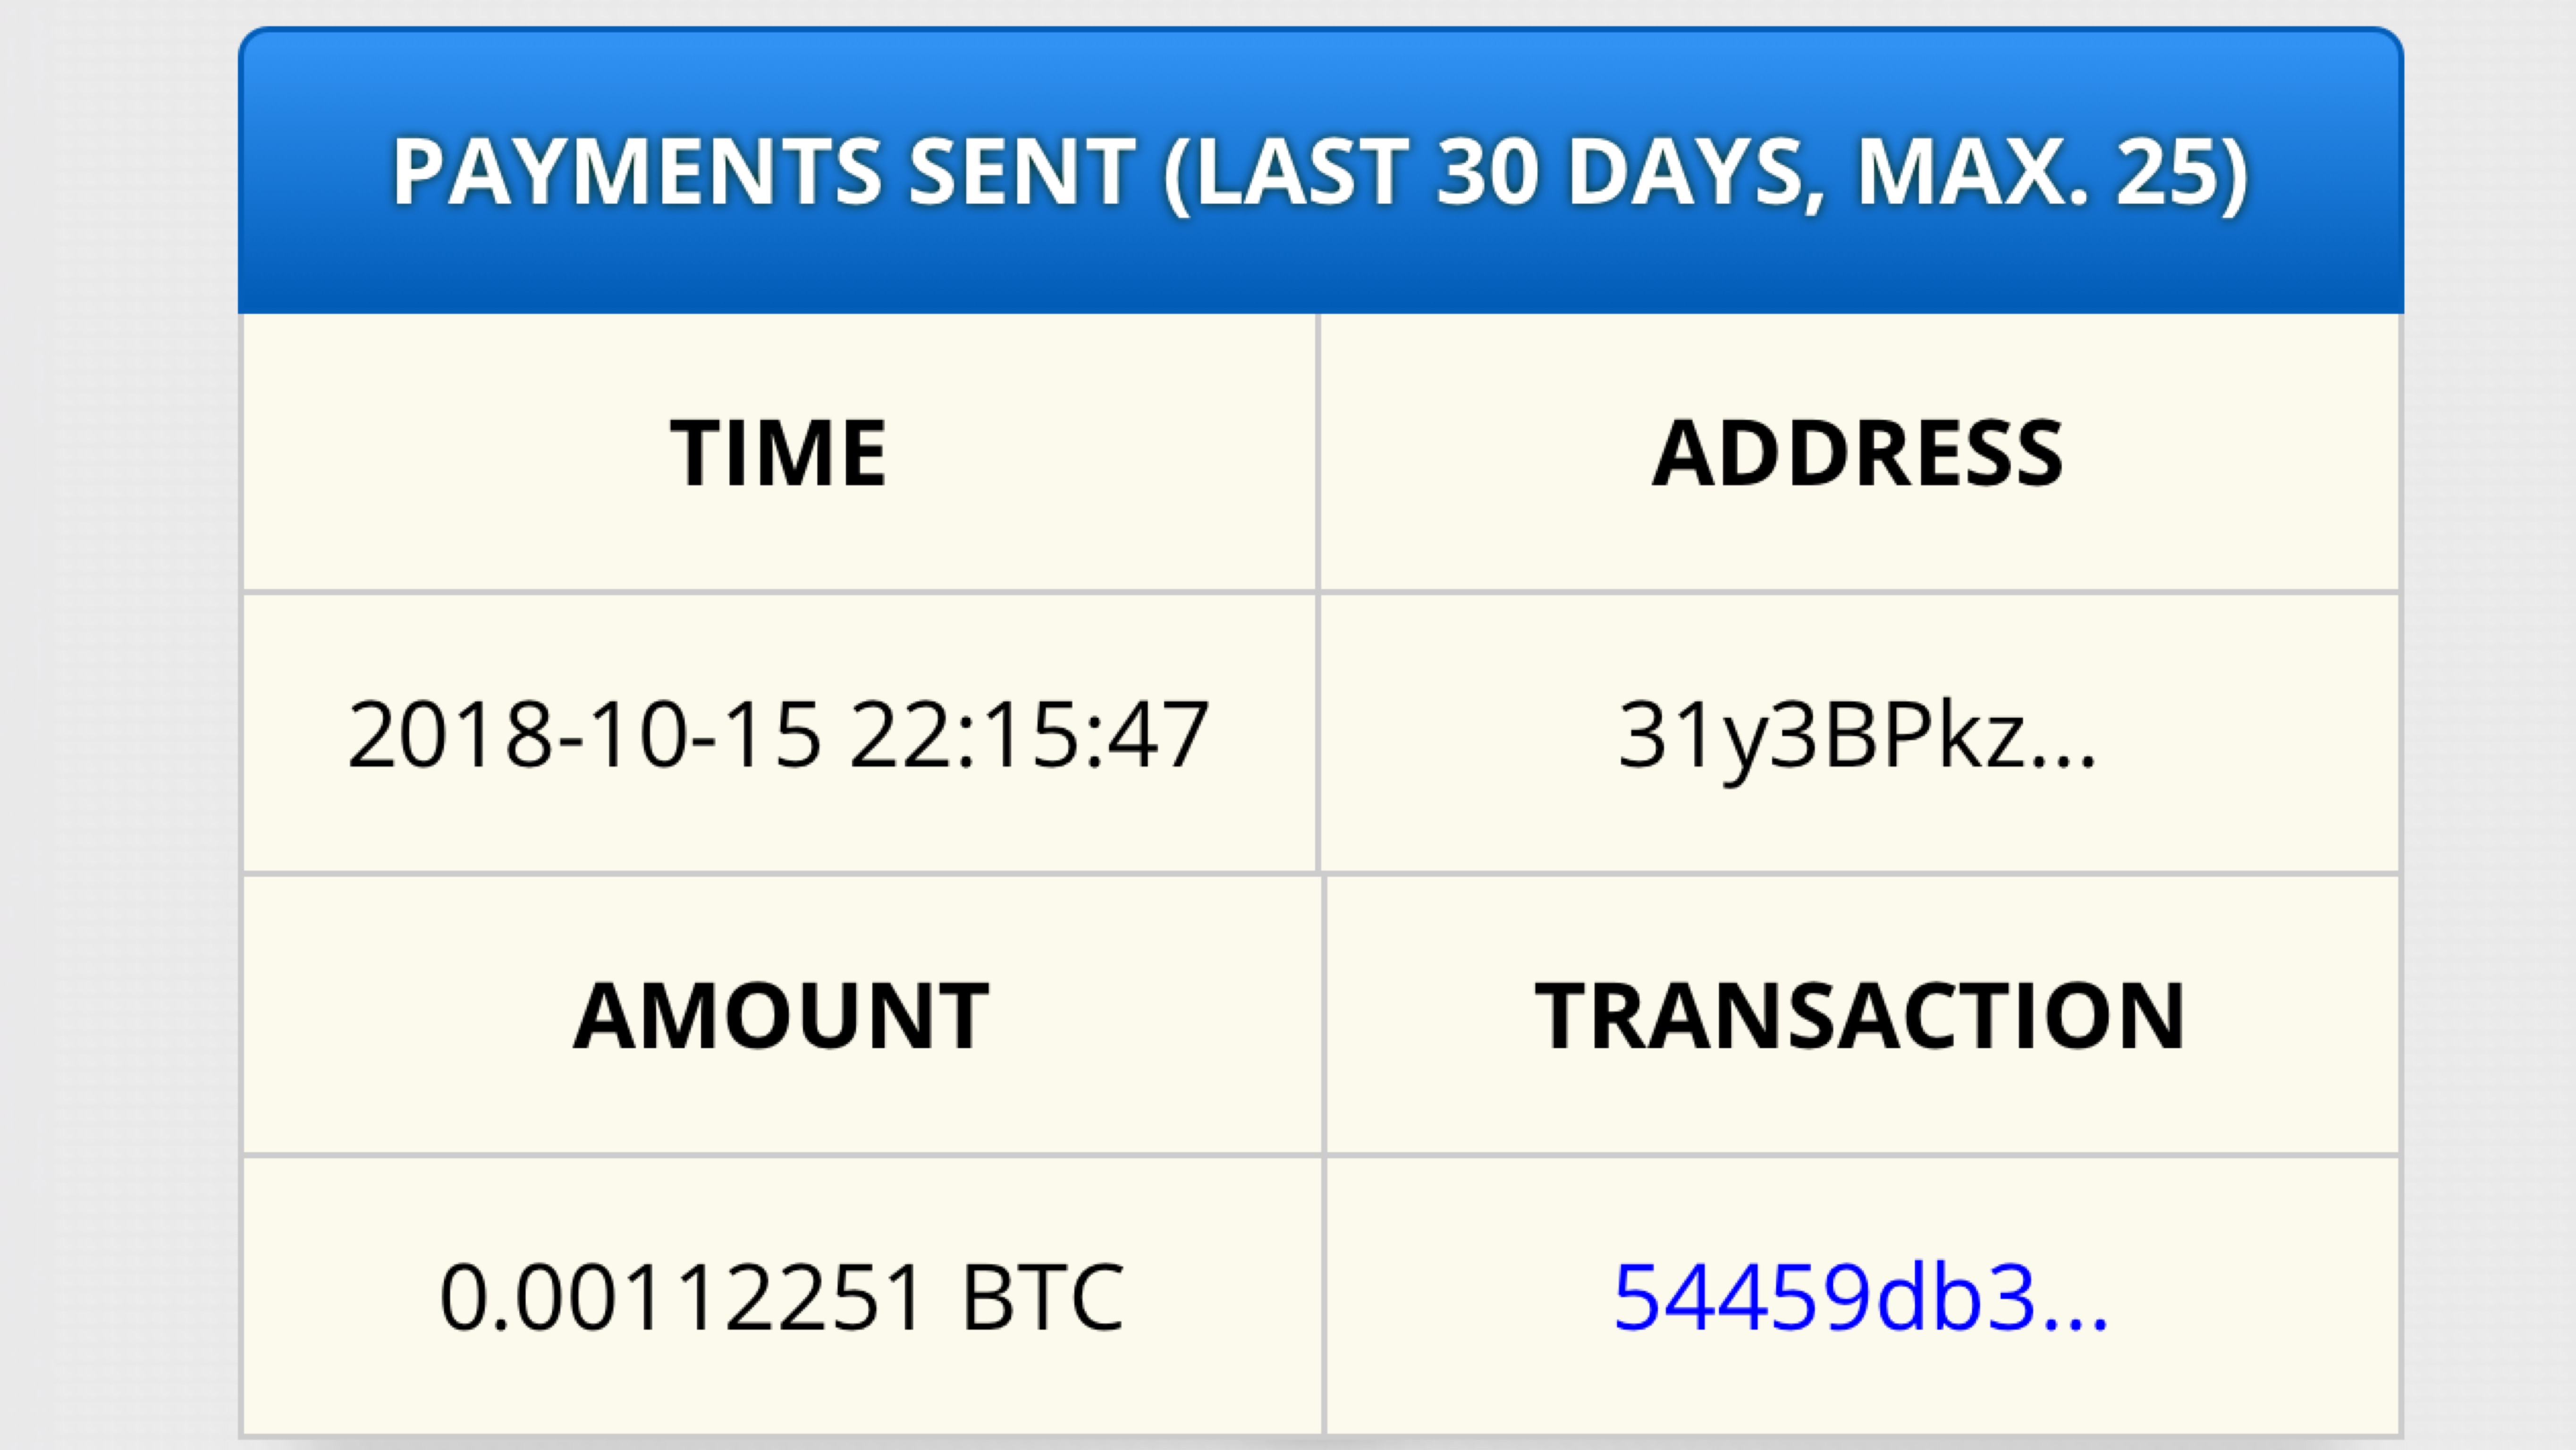Click the payment time table cell
This screenshot has height=1450, width=2576.
[779, 733]
